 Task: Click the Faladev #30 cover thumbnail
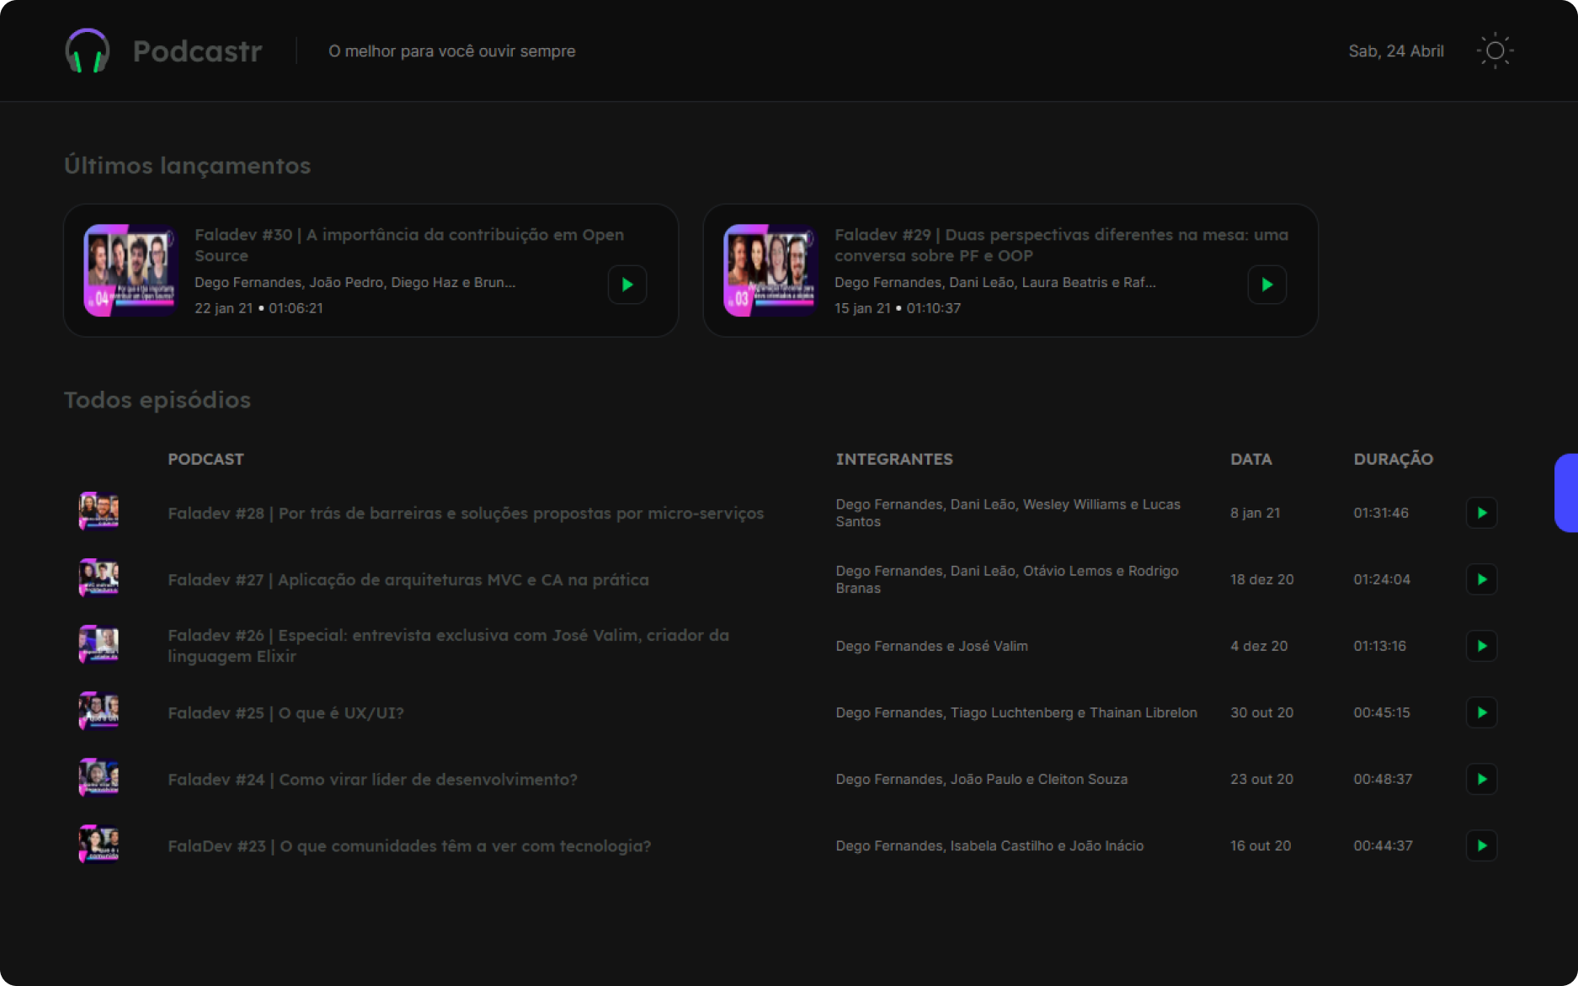tap(128, 269)
